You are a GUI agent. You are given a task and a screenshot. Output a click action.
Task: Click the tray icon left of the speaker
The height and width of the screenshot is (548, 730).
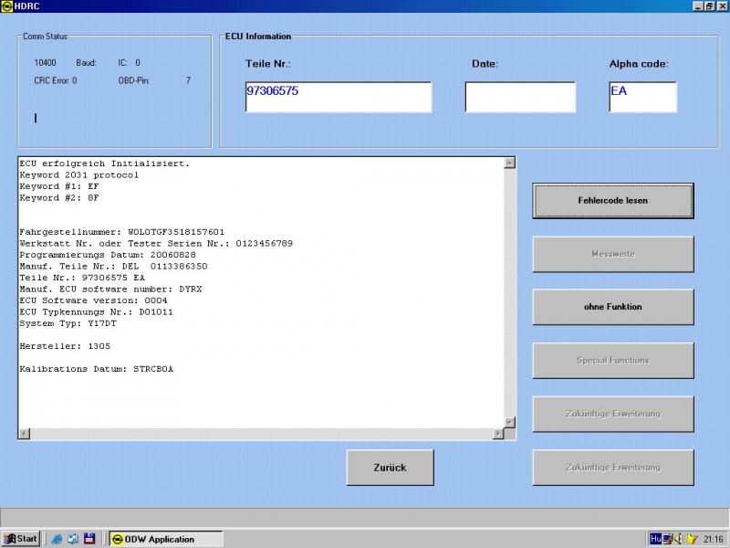668,539
